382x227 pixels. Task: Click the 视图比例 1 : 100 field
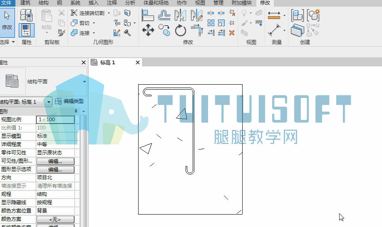(55, 120)
